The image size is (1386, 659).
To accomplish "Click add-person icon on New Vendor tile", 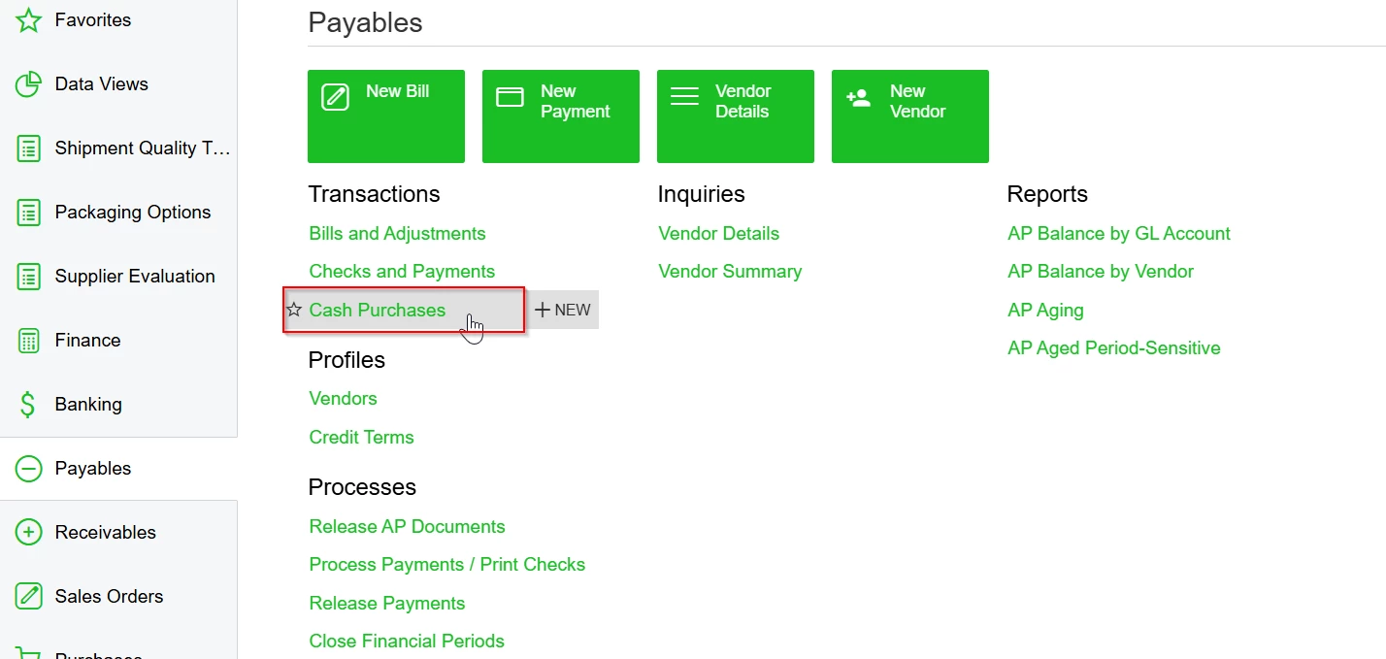I will coord(859,97).
